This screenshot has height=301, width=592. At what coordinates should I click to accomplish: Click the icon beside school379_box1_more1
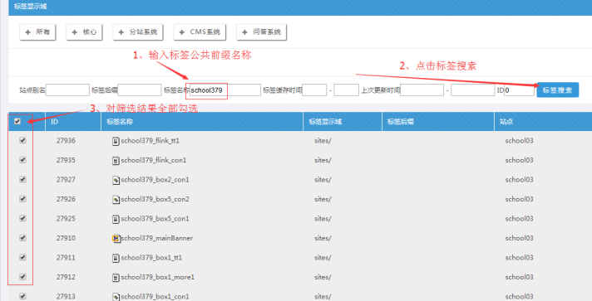pyautogui.click(x=116, y=278)
